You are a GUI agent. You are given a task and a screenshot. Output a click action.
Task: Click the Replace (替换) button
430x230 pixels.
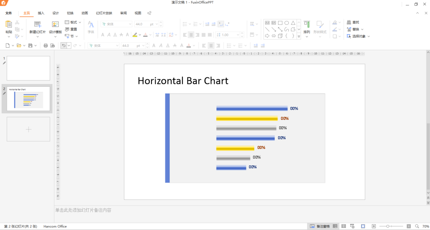coord(355,29)
